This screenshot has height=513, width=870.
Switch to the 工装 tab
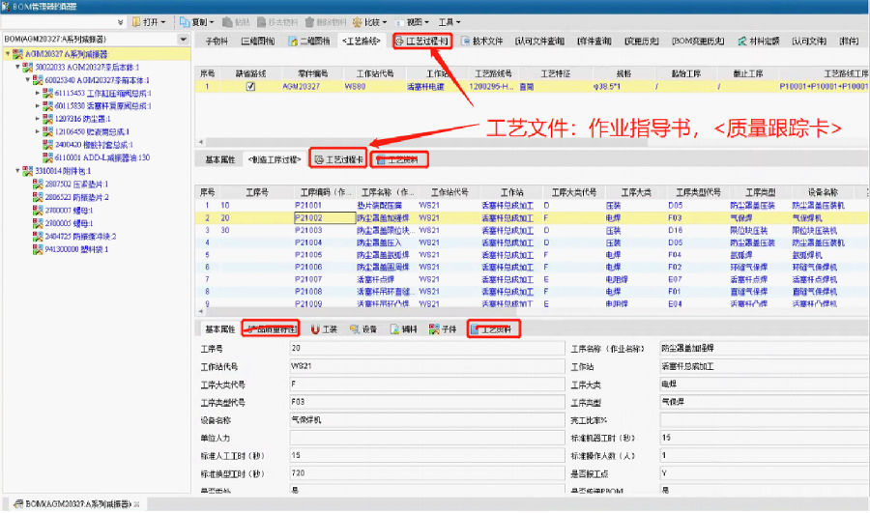coord(323,329)
